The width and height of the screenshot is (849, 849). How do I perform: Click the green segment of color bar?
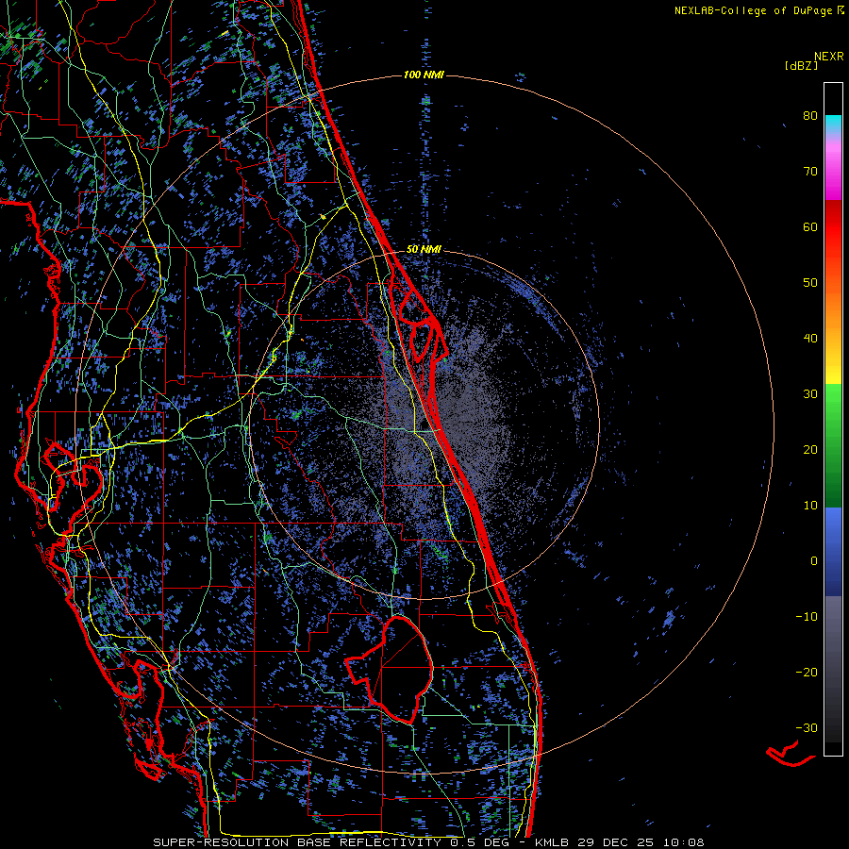[833, 445]
